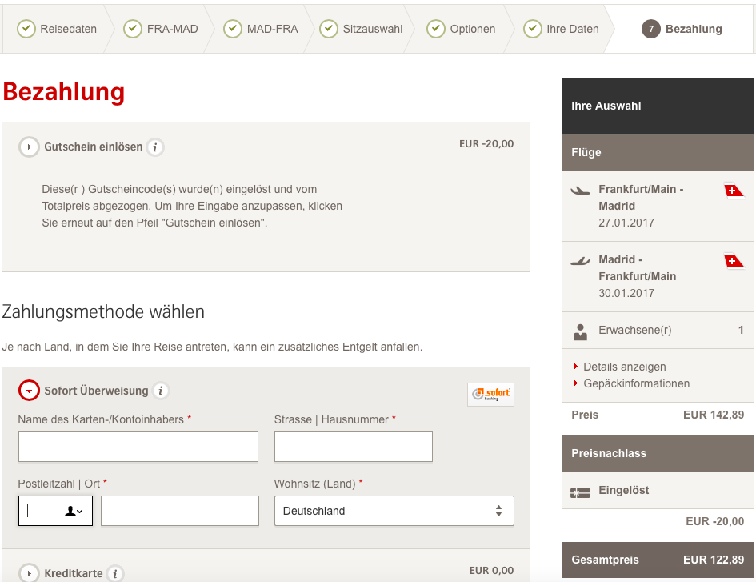Focus the Strasse | Hausnummer input field
Image resolution: width=756 pixels, height=582 pixels.
(x=353, y=447)
